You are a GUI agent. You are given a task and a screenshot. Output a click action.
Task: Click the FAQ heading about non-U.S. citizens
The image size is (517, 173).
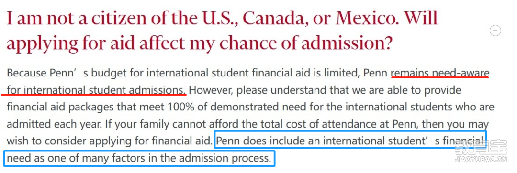click(x=222, y=32)
